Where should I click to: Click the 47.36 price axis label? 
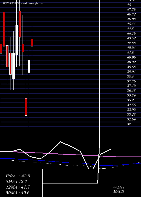tap(131, 10)
